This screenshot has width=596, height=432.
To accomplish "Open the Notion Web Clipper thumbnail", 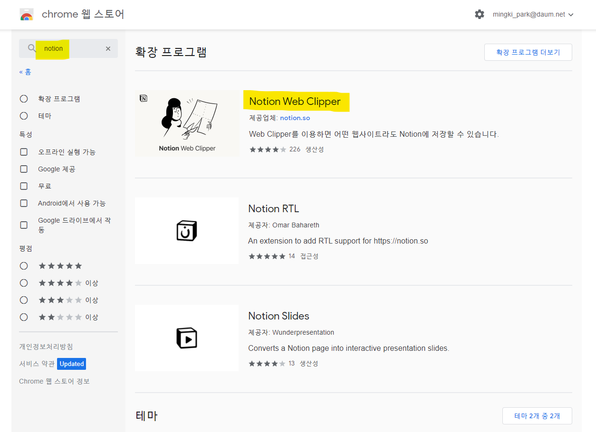I will click(x=187, y=123).
